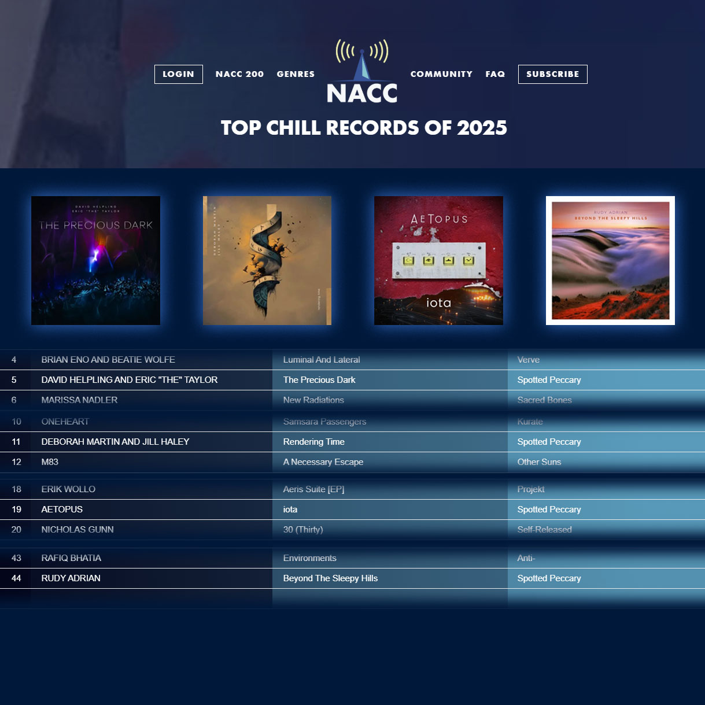View Beyond The Sleepy Hills album cover
The width and height of the screenshot is (705, 705).
[610, 260]
